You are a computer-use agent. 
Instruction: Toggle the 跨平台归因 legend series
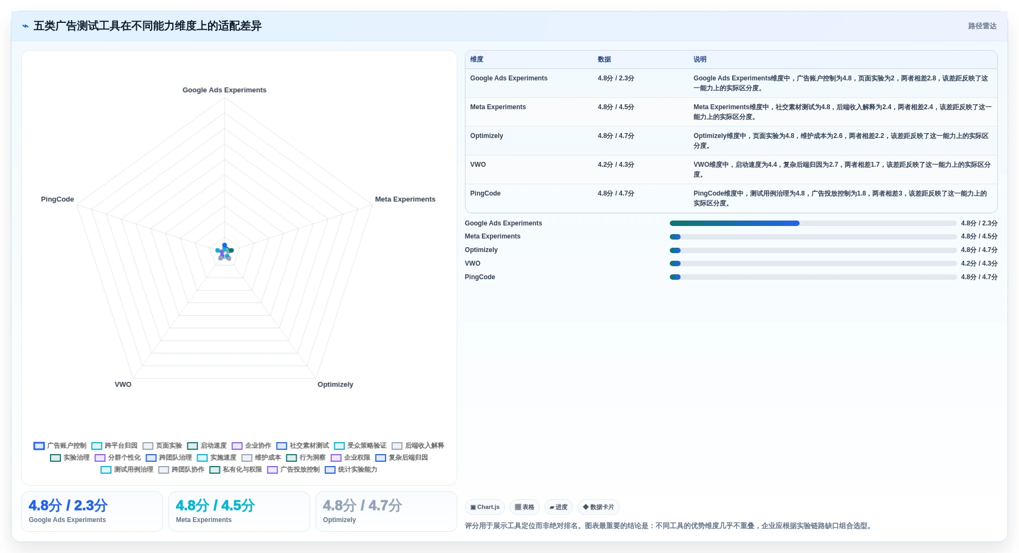(115, 445)
